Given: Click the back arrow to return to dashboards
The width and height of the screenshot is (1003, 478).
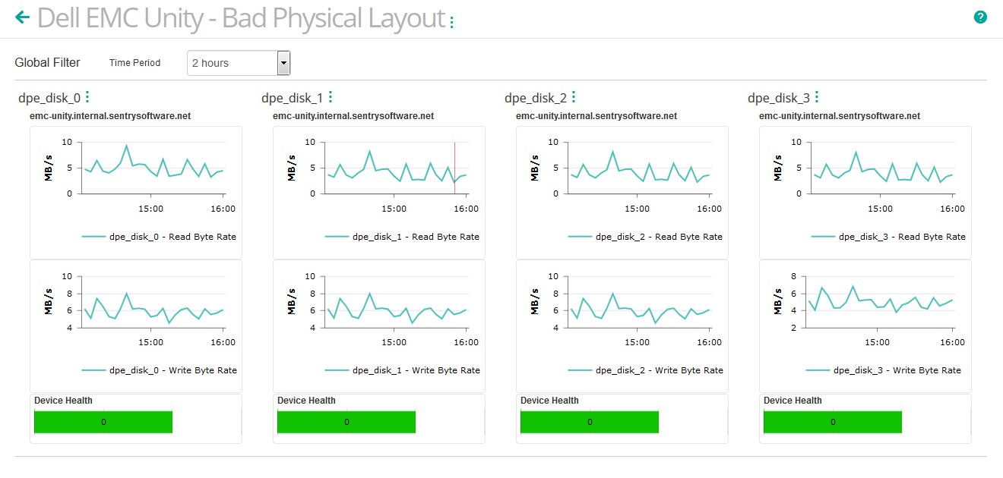Looking at the screenshot, I should click(x=23, y=17).
